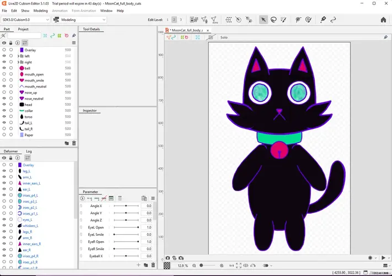The width and height of the screenshot is (392, 276).
Task: Select whiskers_L in the Deformer list
Action: click(x=30, y=226)
